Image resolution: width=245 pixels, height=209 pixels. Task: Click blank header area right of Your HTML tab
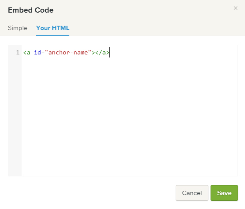coord(156,28)
